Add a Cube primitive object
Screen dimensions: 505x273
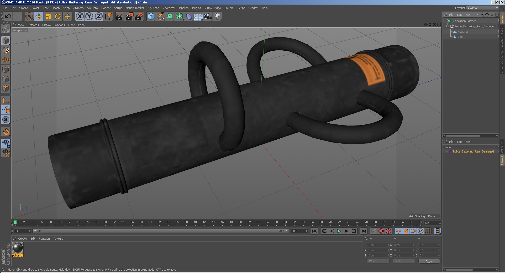[x=151, y=17]
